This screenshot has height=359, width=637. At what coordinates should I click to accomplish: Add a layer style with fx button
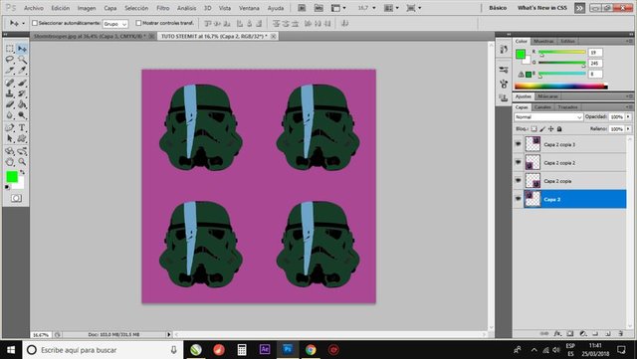point(557,333)
